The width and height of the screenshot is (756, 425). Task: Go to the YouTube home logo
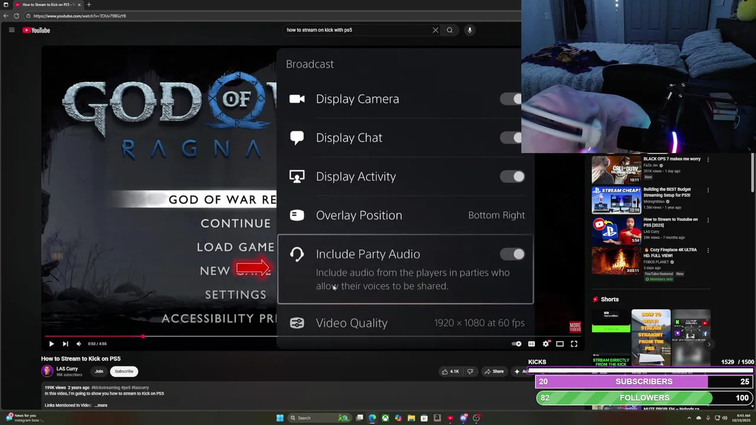pyautogui.click(x=37, y=30)
